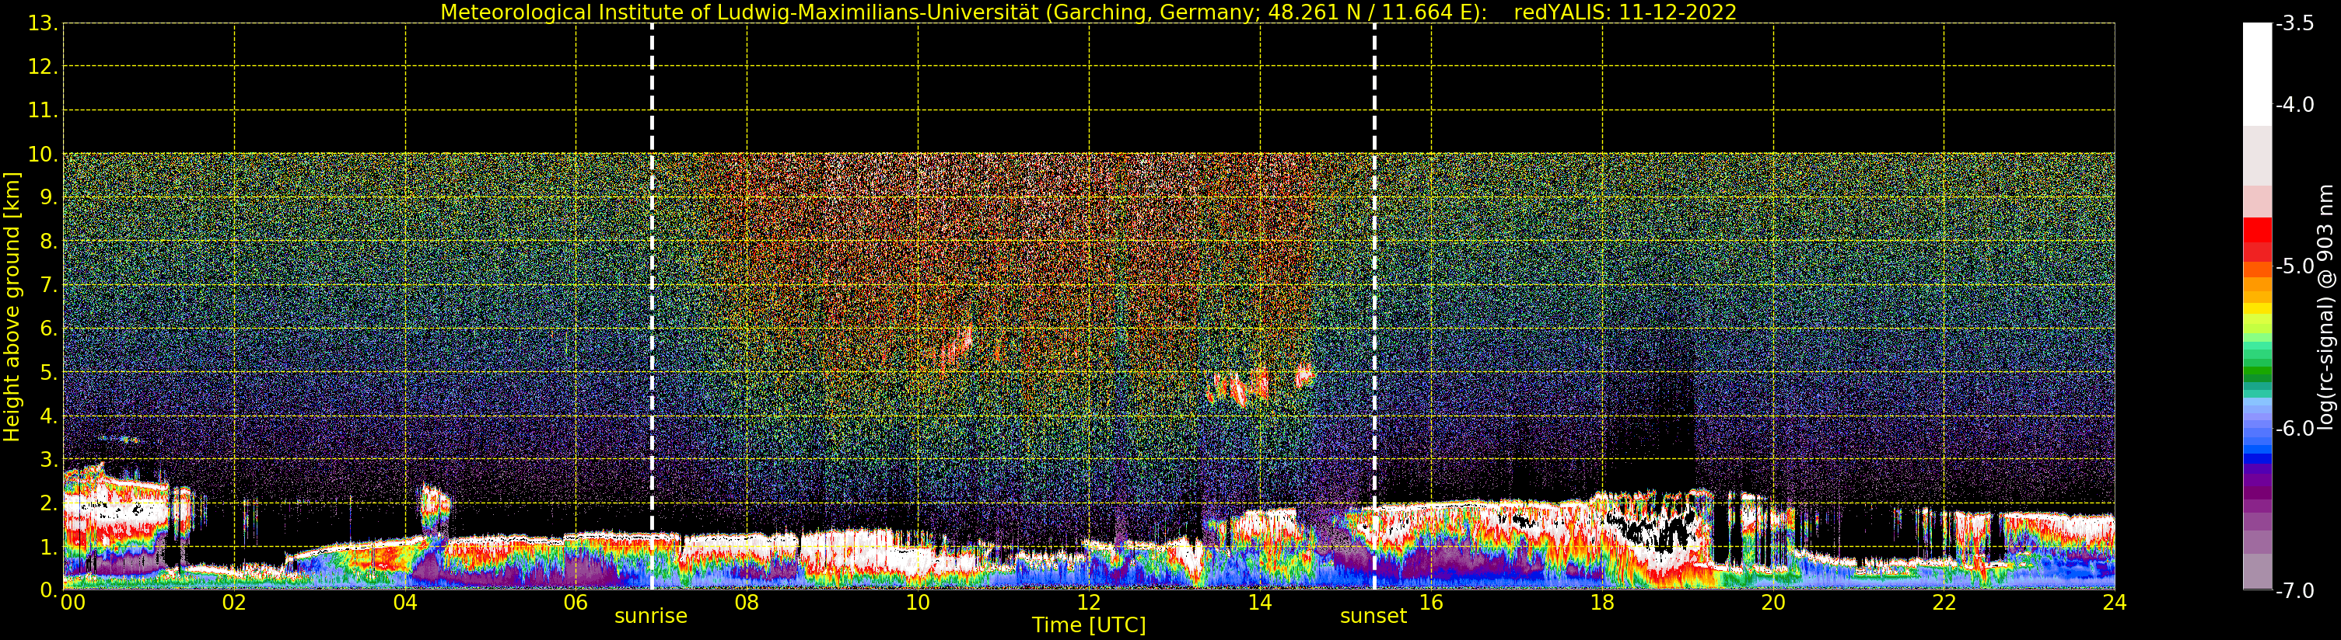Click height-axis tick label '3.'

coord(49,459)
